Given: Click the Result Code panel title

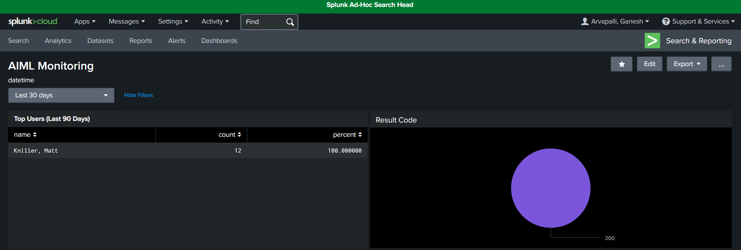Looking at the screenshot, I should point(396,120).
